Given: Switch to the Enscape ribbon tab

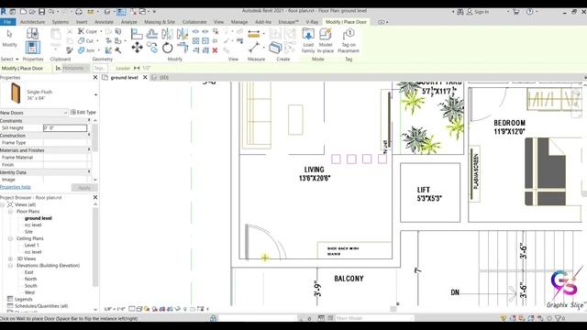Looking at the screenshot, I should coord(288,22).
